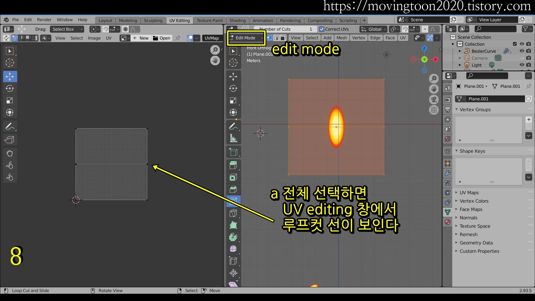
Task: Click New image button in UV editor
Action: pyautogui.click(x=141, y=38)
